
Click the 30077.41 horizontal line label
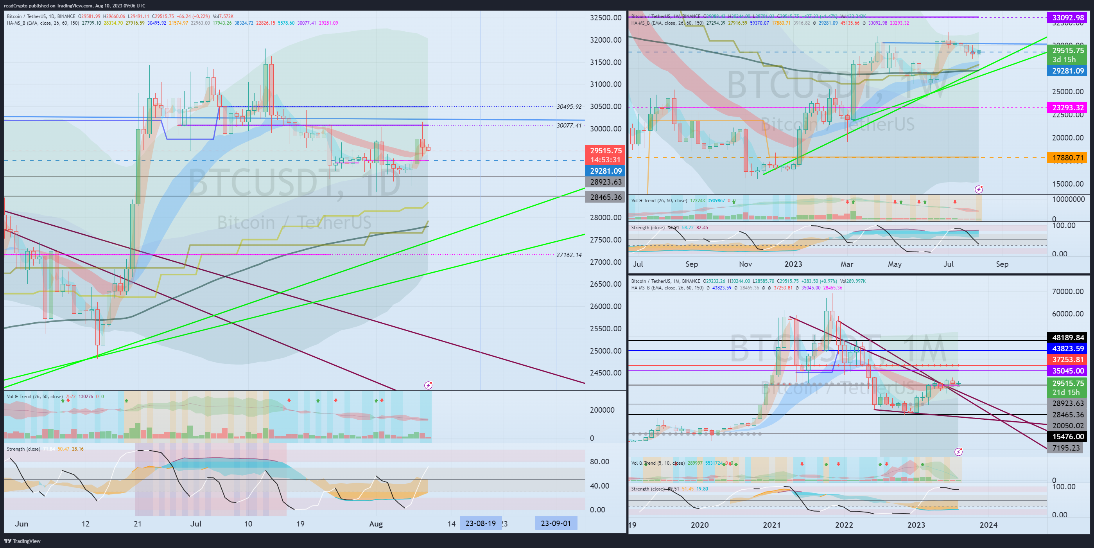coord(569,125)
